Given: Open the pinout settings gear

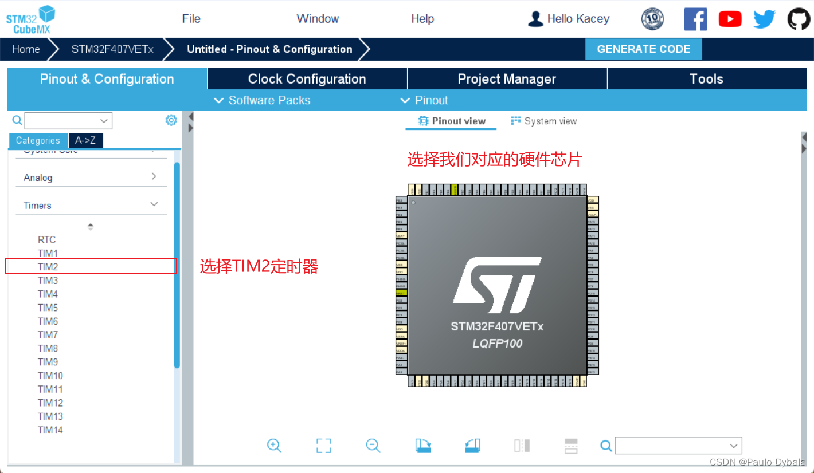Looking at the screenshot, I should coord(171,120).
